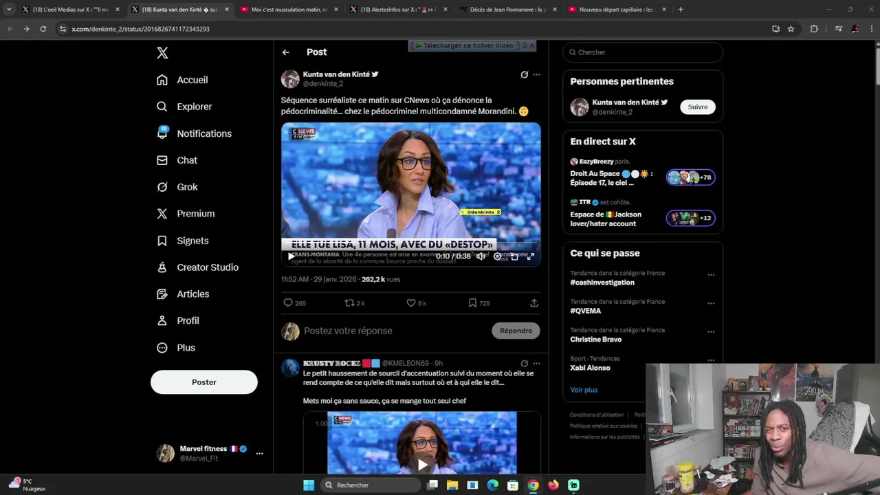This screenshot has height=495, width=880.
Task: Switch video to fullscreen
Action: pyautogui.click(x=530, y=256)
